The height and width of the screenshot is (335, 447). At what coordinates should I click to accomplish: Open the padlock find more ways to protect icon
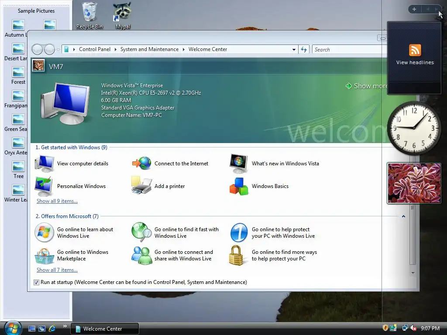pyautogui.click(x=236, y=255)
